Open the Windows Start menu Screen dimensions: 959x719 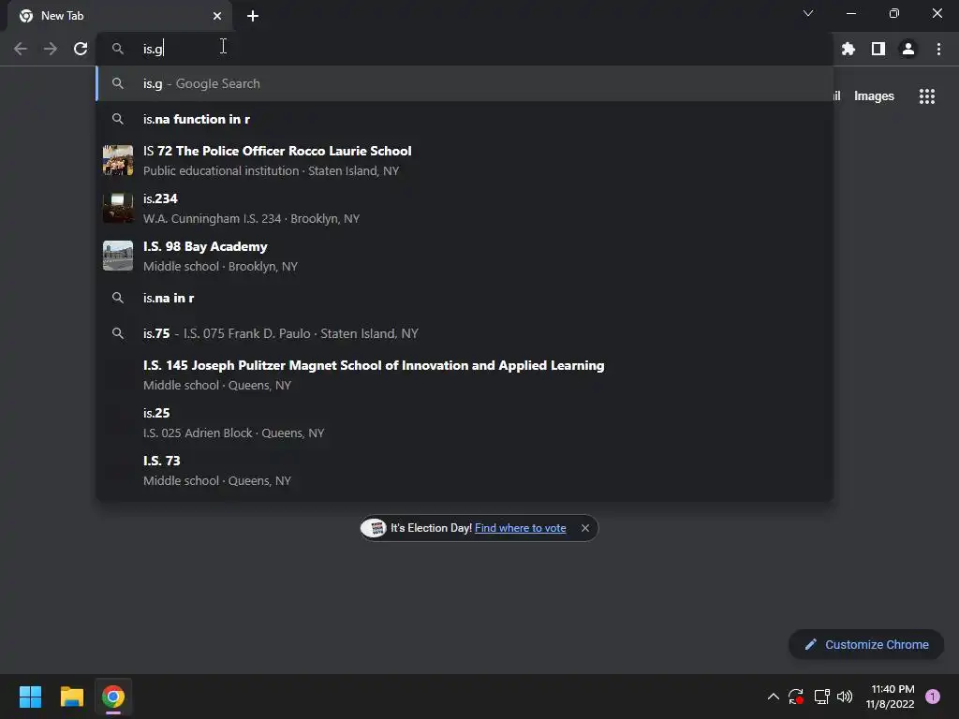click(x=30, y=697)
